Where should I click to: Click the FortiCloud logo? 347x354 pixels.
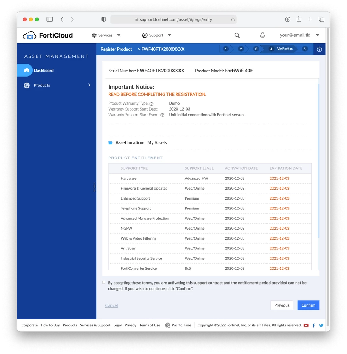tap(48, 35)
